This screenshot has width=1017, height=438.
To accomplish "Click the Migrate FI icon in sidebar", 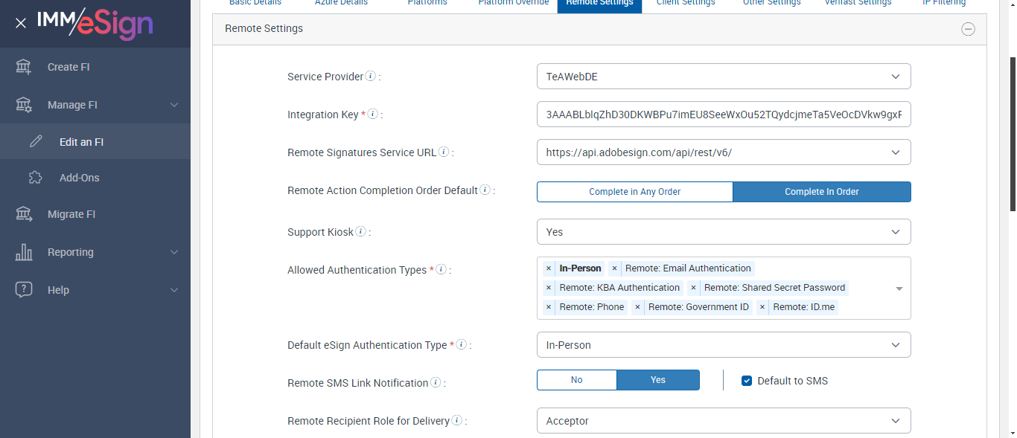I will 24,214.
